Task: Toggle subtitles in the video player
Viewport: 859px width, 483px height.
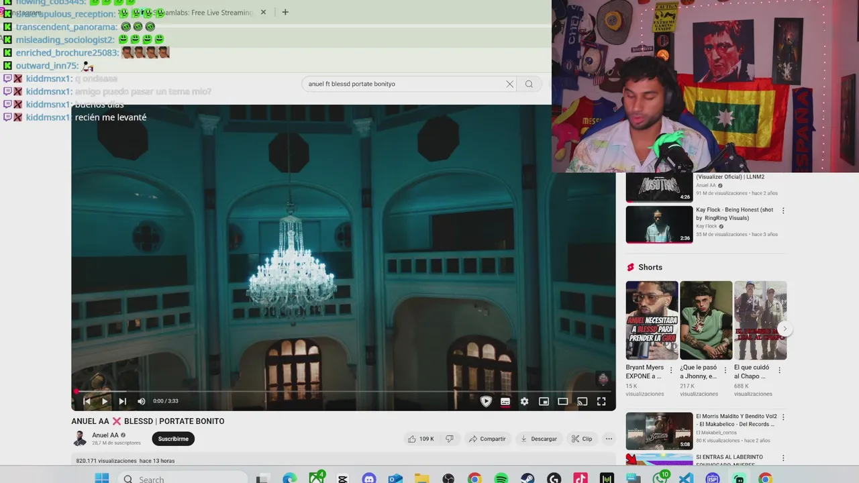Action: pyautogui.click(x=505, y=401)
